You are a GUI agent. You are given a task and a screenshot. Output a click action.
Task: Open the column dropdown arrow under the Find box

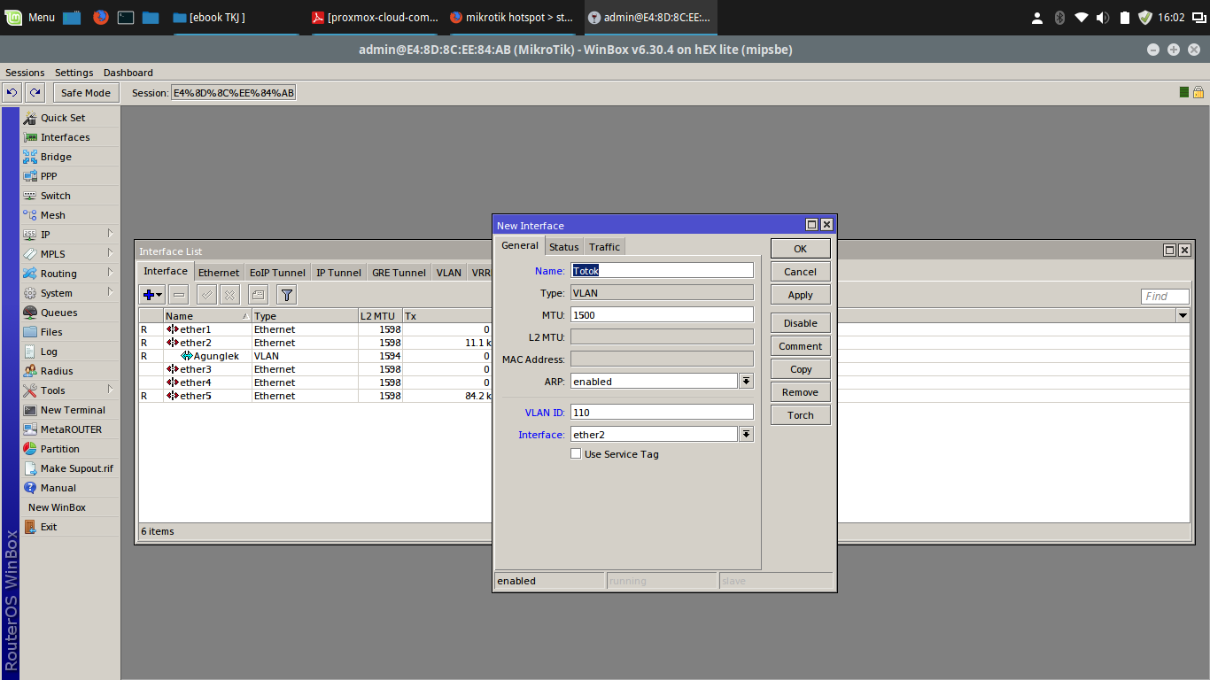pos(1183,316)
